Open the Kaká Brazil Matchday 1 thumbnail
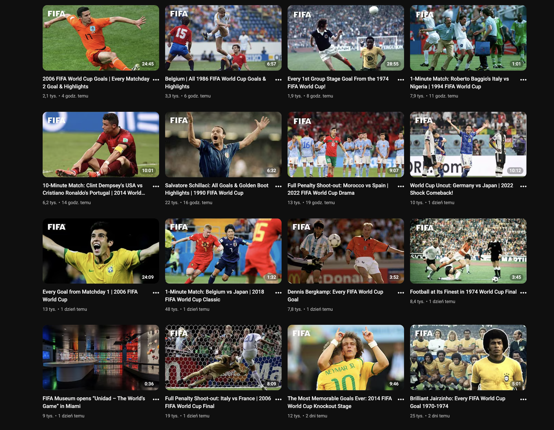The width and height of the screenshot is (554, 430). click(x=101, y=251)
